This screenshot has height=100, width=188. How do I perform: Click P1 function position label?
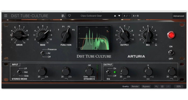tap(63, 27)
